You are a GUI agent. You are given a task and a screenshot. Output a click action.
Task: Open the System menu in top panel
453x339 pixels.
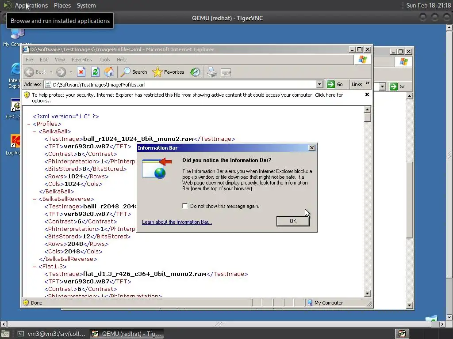click(x=86, y=5)
